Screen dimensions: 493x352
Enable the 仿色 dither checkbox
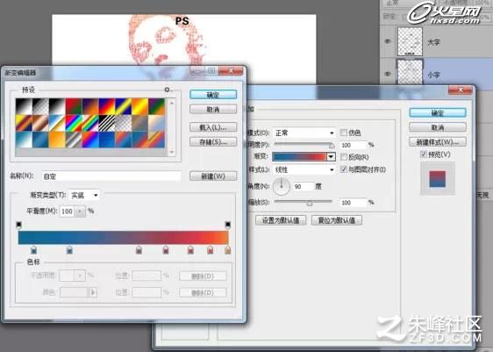coord(344,133)
